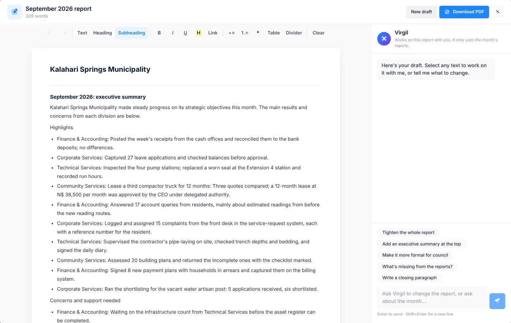Set block style to Text
Viewport: 511px width, 323px height.
(x=82, y=33)
